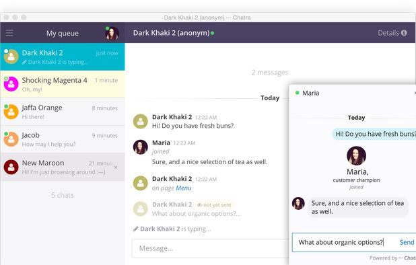Click New Maroon avatar icon
The height and width of the screenshot is (265, 416).
click(11, 167)
